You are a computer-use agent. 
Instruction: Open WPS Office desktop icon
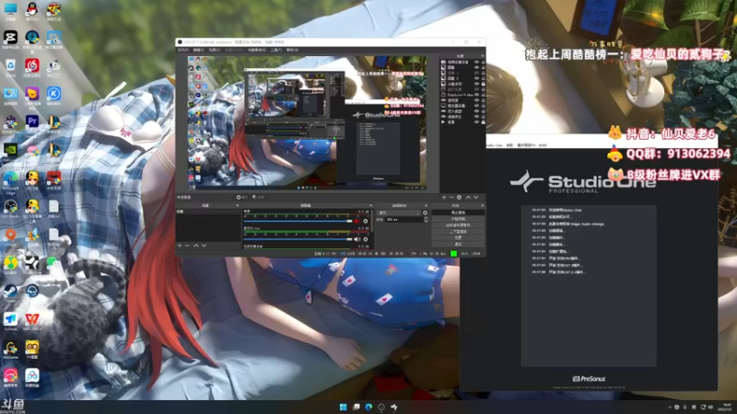point(32,320)
